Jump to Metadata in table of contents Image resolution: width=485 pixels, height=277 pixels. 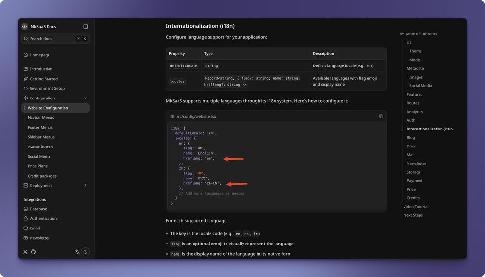click(415, 69)
